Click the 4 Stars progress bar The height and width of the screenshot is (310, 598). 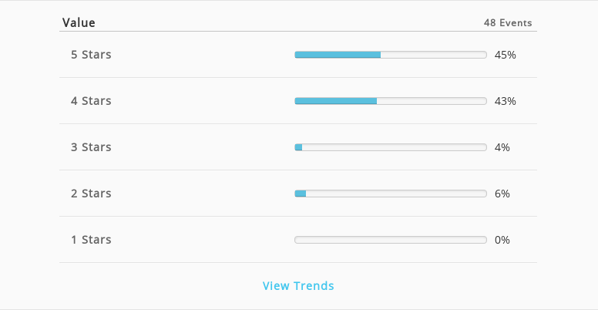391,101
